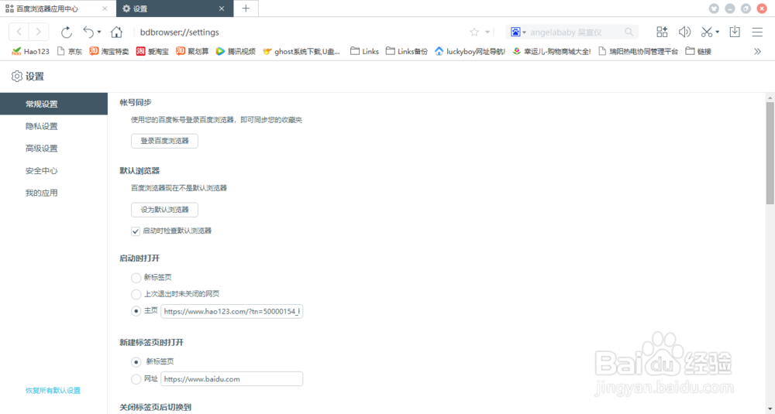Click the hao123 homepage URL field

click(232, 311)
